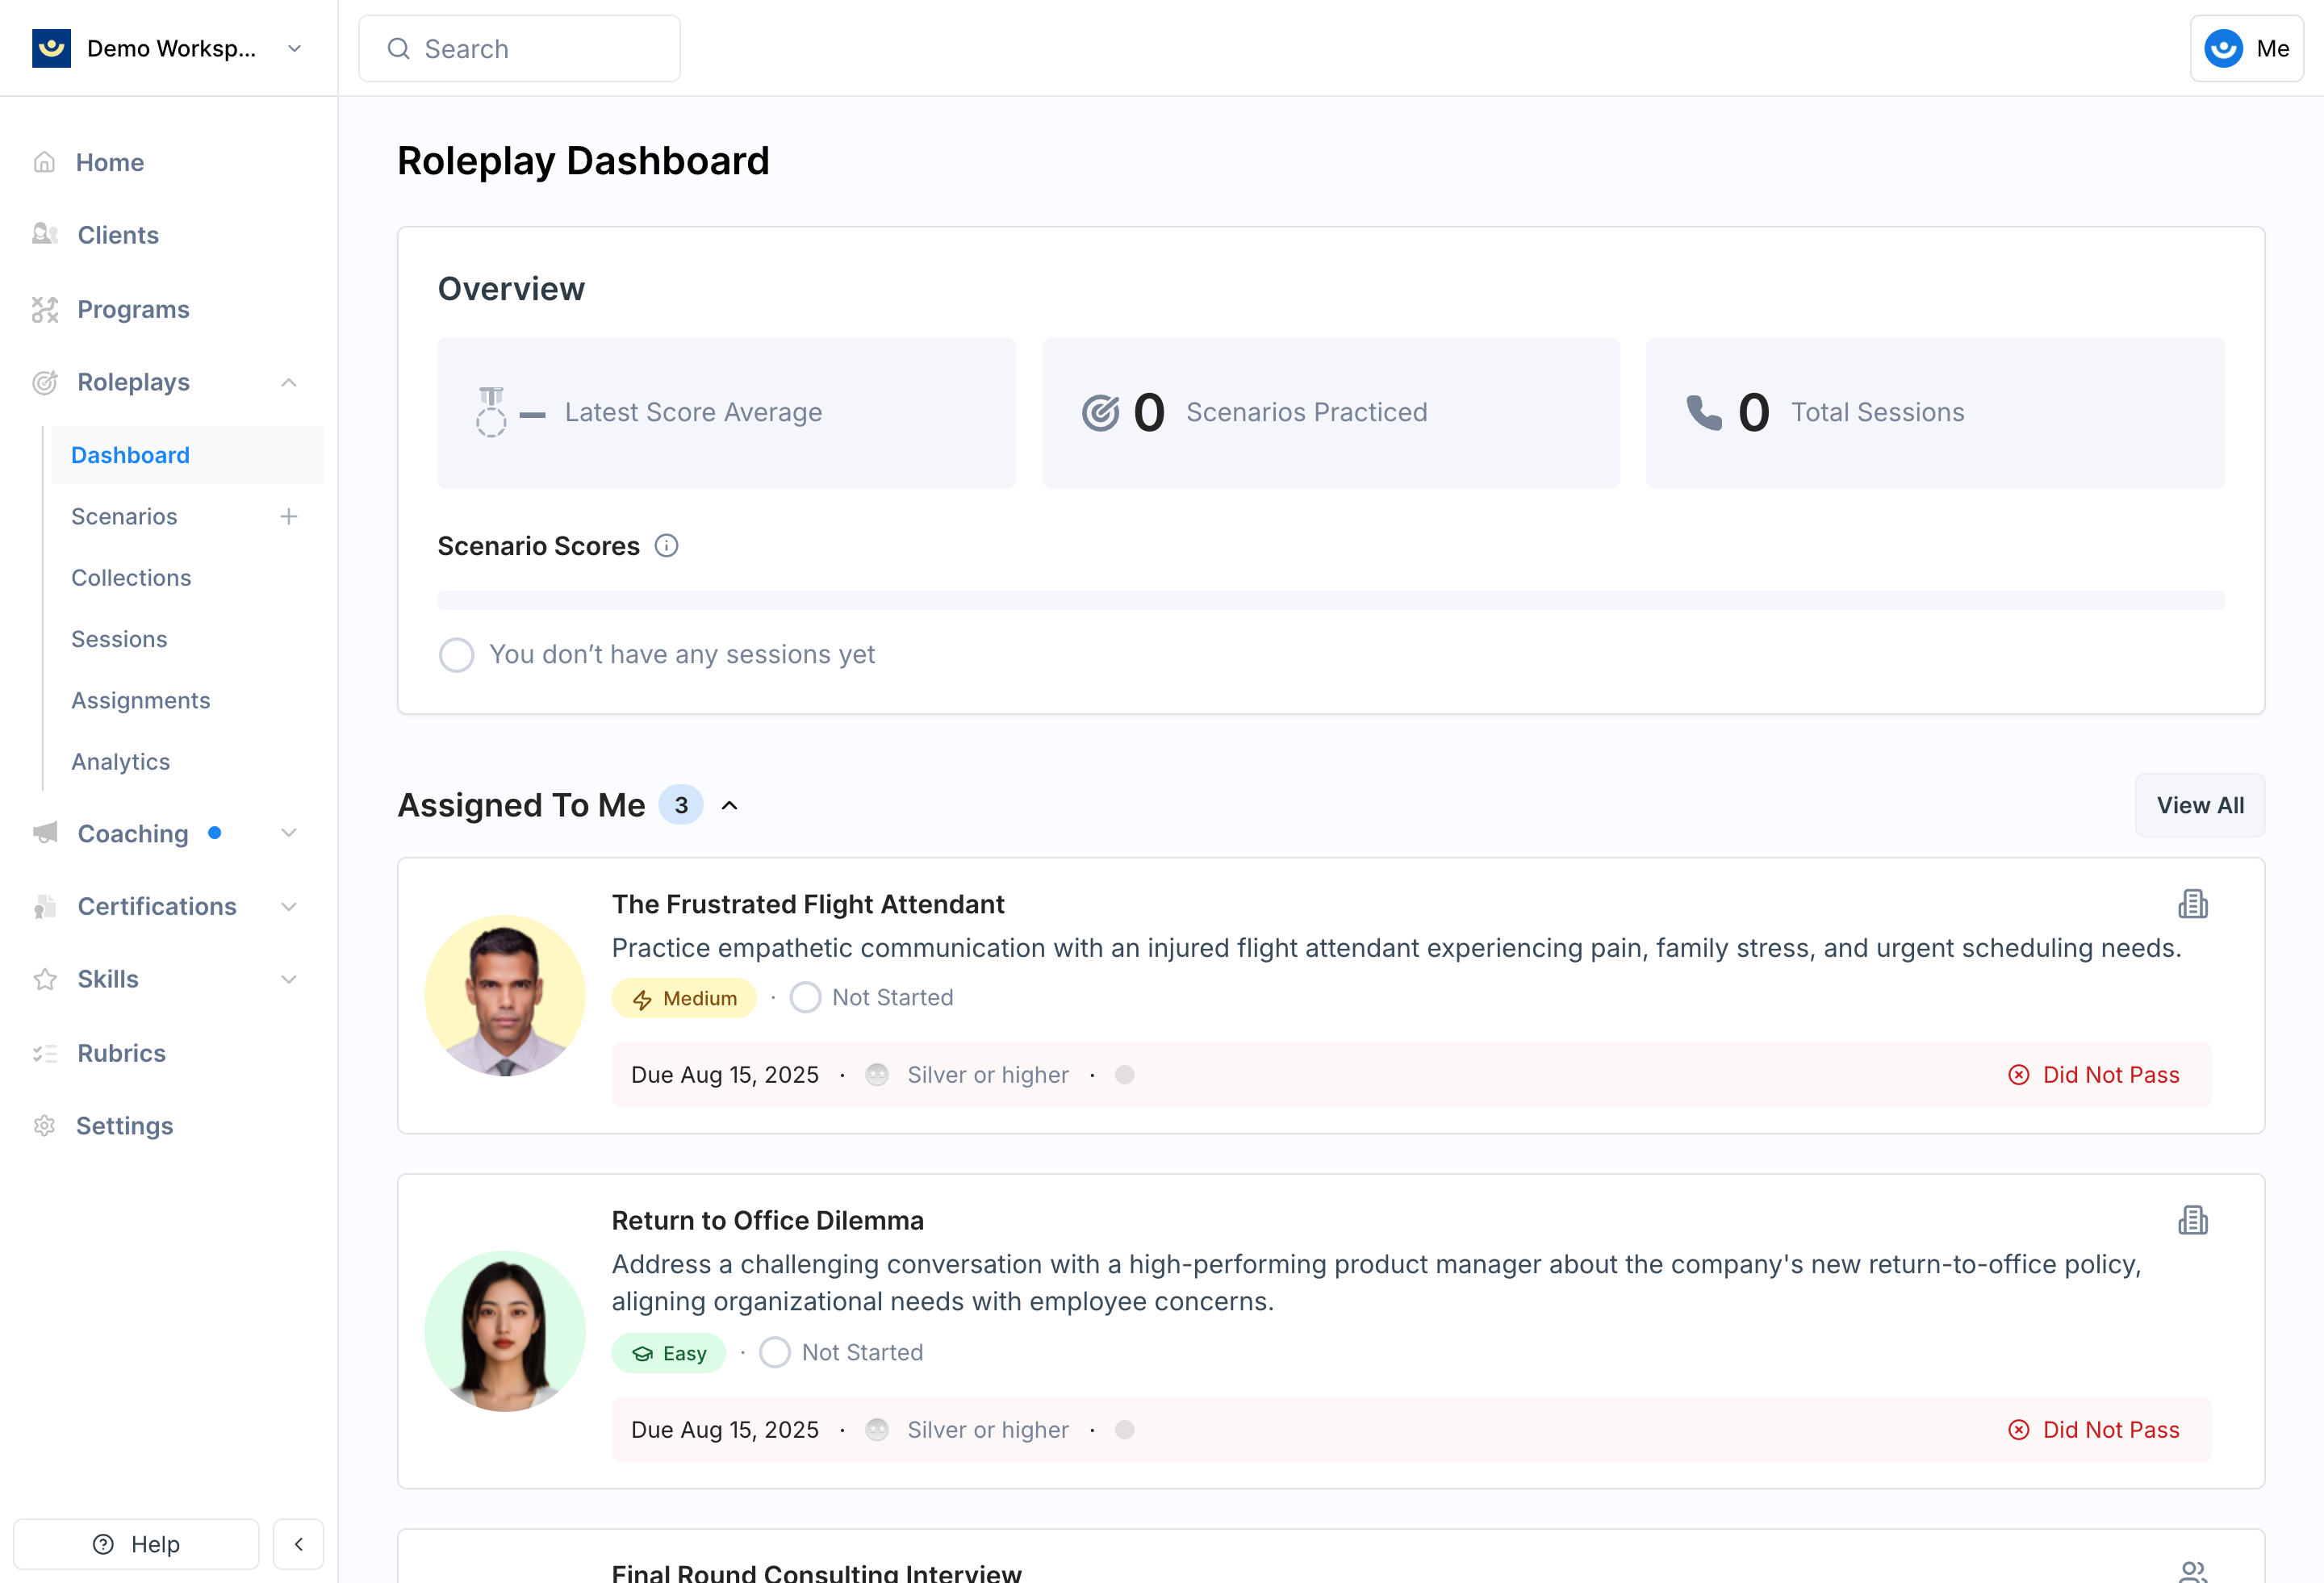Collapse the Assigned To Me section
Screen dimensions: 2324x1583
point(730,806)
